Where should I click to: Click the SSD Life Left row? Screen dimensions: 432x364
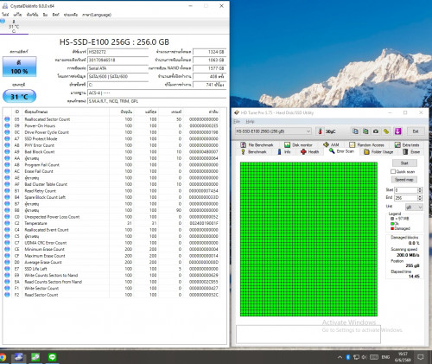coord(111,269)
